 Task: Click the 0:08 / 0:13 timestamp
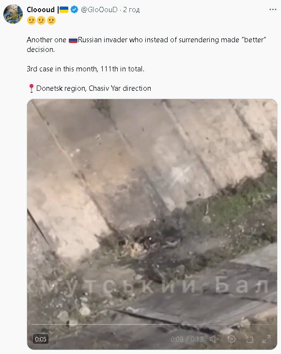(x=187, y=339)
